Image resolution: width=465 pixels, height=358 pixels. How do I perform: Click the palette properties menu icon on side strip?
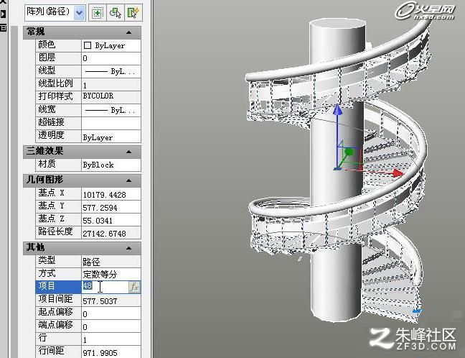pos(3,28)
